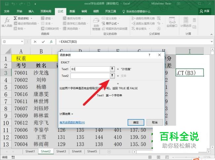Open the Watch Window (监视窗口) icon
Viewport: 215px width, 160px height.
click(171, 22)
